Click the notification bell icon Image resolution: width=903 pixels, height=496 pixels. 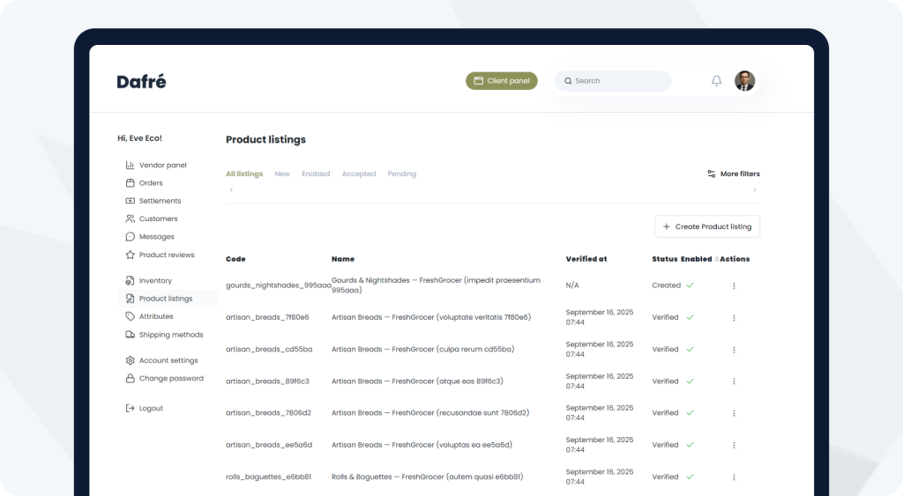pos(716,81)
